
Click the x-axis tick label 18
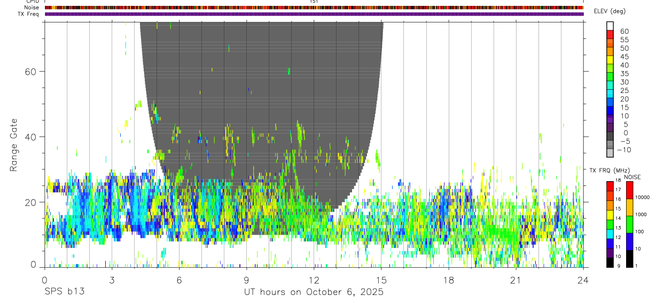[x=449, y=279]
